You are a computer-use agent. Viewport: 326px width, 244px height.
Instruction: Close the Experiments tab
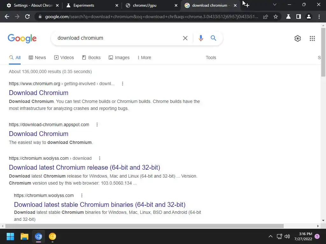[117, 5]
